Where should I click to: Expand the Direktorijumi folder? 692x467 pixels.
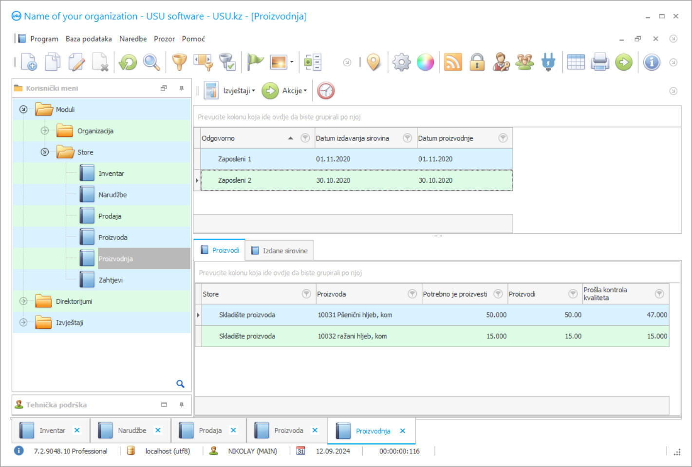tap(23, 301)
